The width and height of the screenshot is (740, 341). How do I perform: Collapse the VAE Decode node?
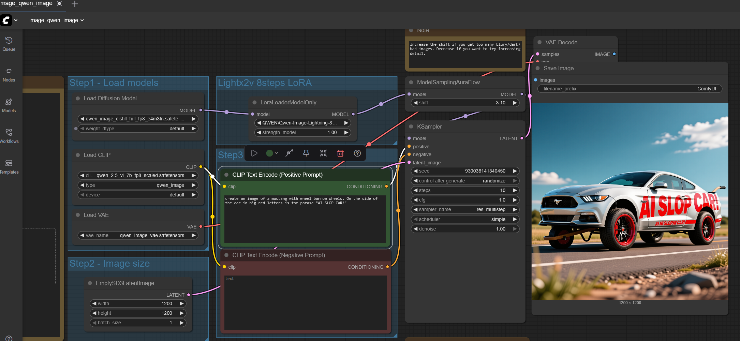(x=539, y=42)
